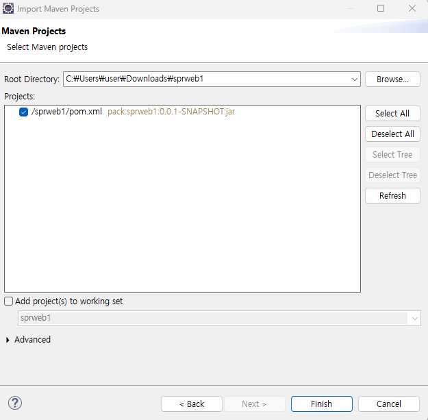428x420 pixels.
Task: Click the help question mark icon
Action: (15, 403)
